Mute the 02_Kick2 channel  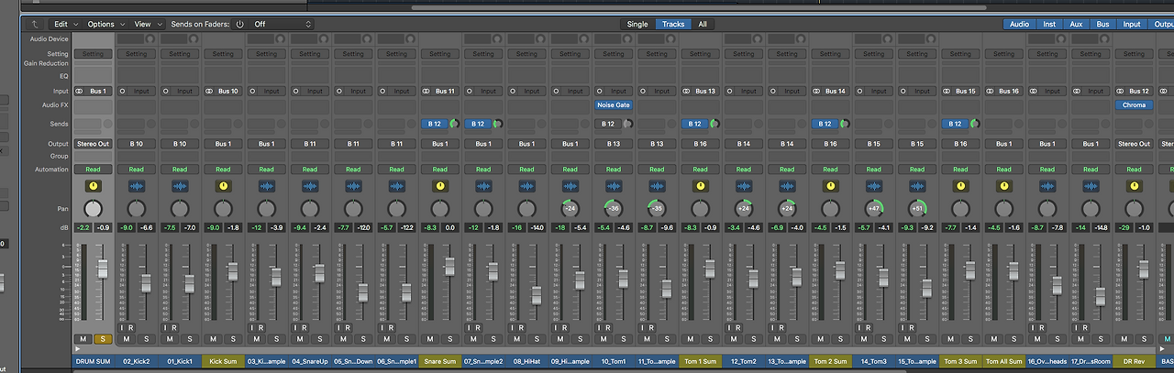[127, 339]
